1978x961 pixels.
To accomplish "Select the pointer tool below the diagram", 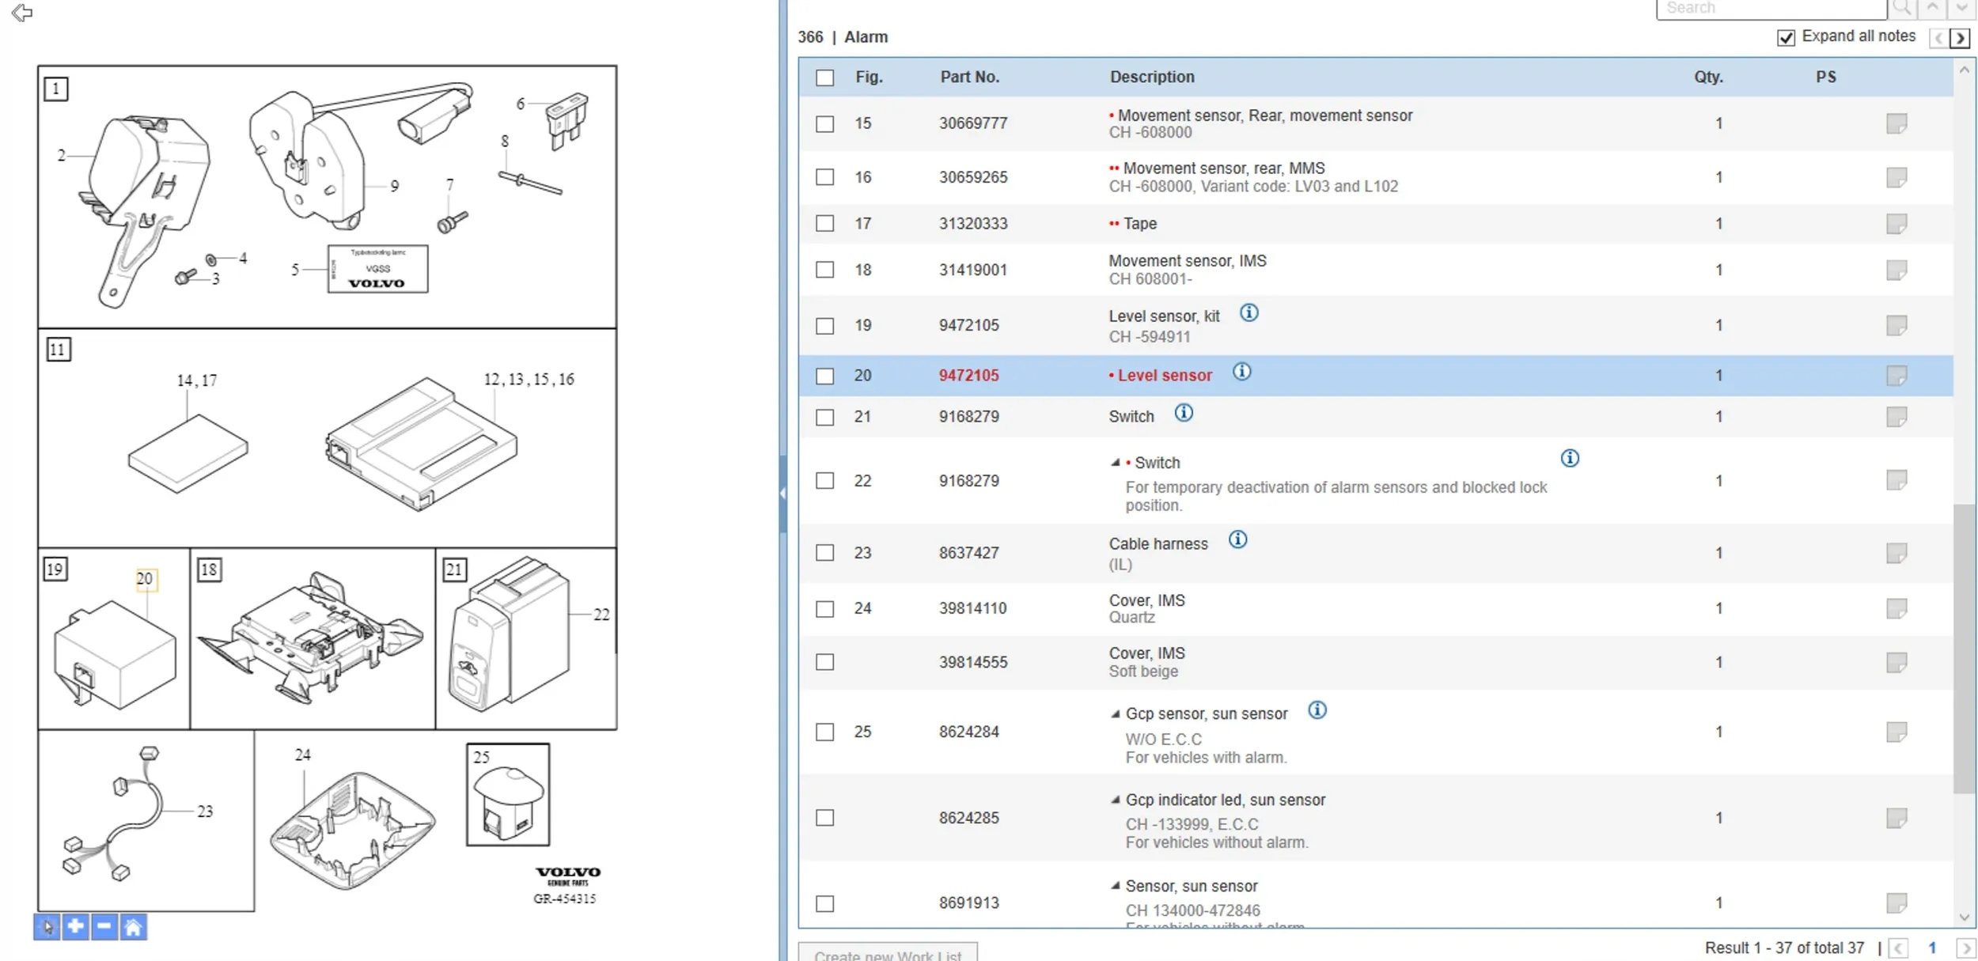I will click(x=47, y=926).
